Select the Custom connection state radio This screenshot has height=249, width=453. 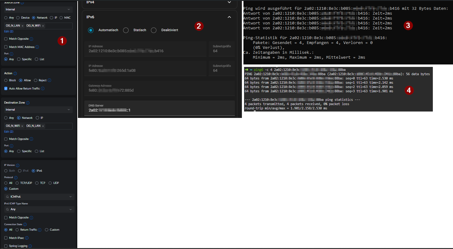point(46,230)
